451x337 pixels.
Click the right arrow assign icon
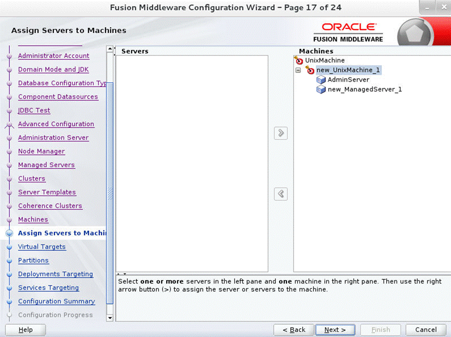[x=280, y=133]
